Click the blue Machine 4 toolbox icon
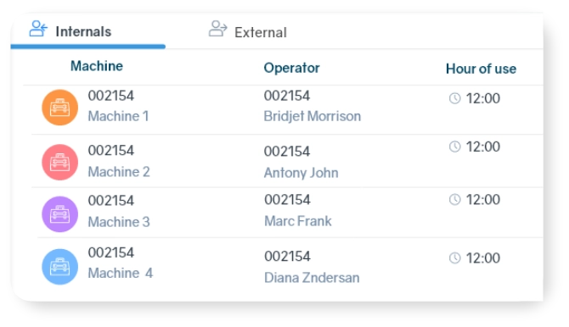This screenshot has height=327, width=569. (x=60, y=267)
